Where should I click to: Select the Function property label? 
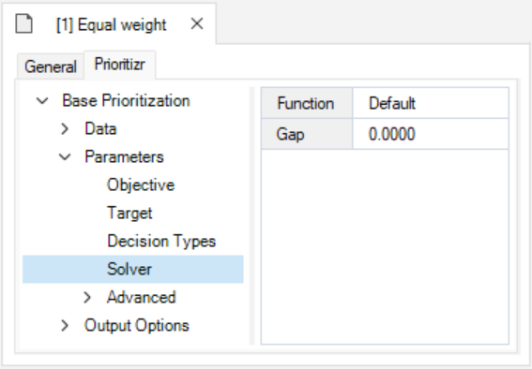[307, 103]
